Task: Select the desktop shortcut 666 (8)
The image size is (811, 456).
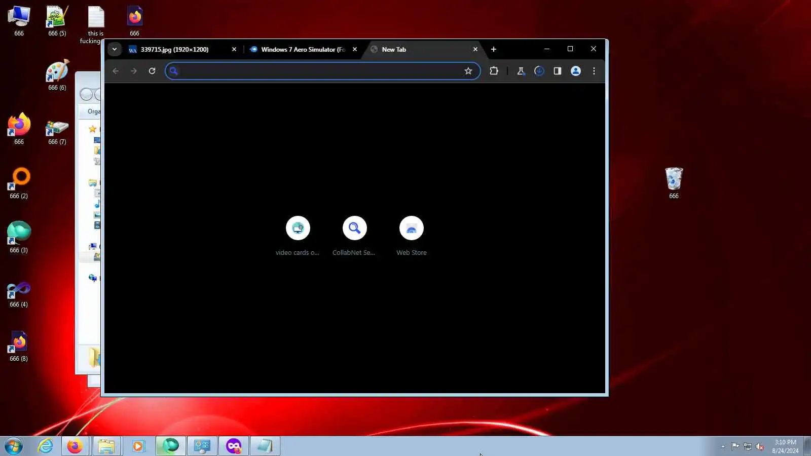Action: tap(19, 347)
